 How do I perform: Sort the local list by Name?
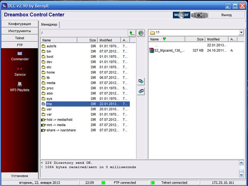167,39
